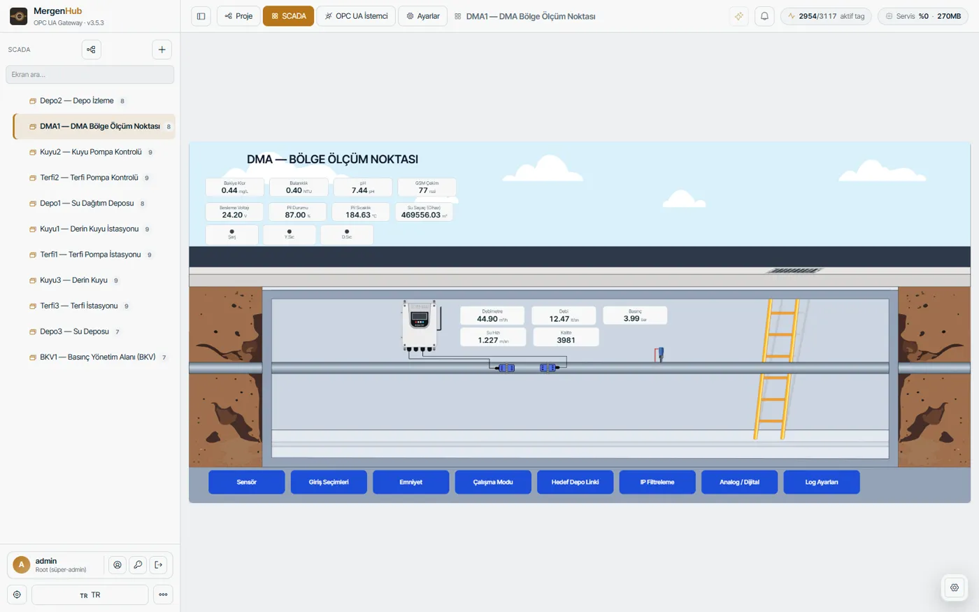Change language with the TR button
The image size is (979, 612).
[90, 595]
